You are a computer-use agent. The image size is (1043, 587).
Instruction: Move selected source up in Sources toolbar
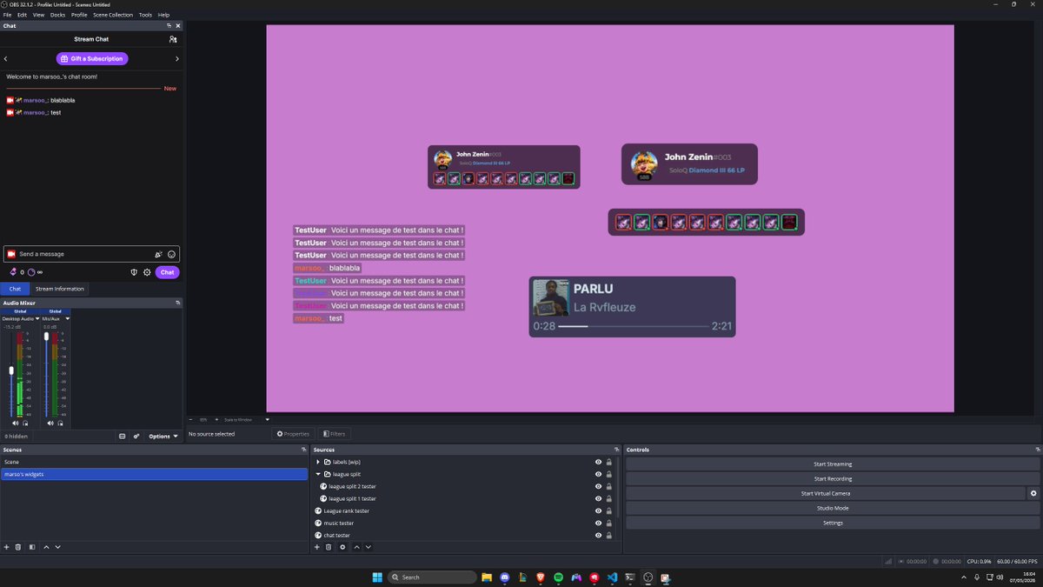pos(356,547)
